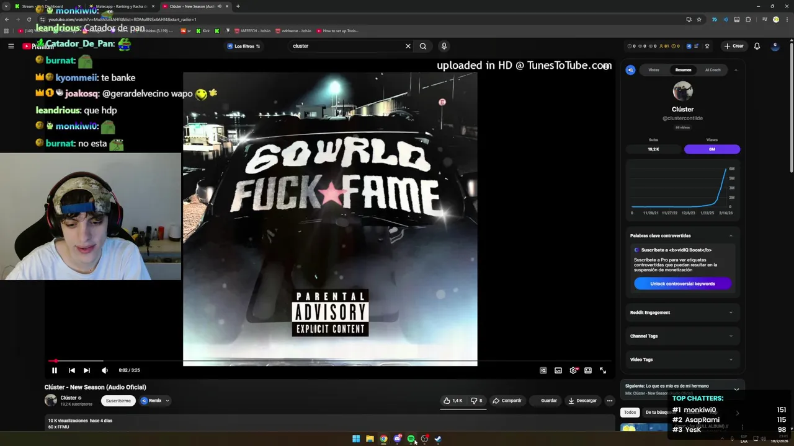Open the Clúster channel avatar below the video
The width and height of the screenshot is (794, 446).
[x=51, y=400]
